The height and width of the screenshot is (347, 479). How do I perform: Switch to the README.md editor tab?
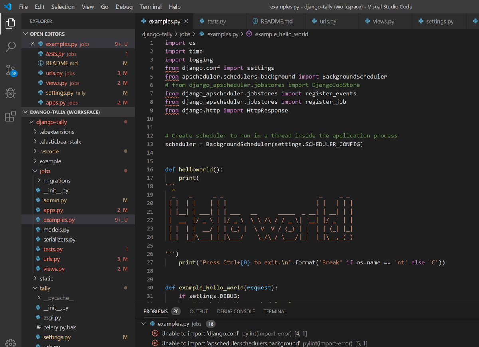(277, 21)
